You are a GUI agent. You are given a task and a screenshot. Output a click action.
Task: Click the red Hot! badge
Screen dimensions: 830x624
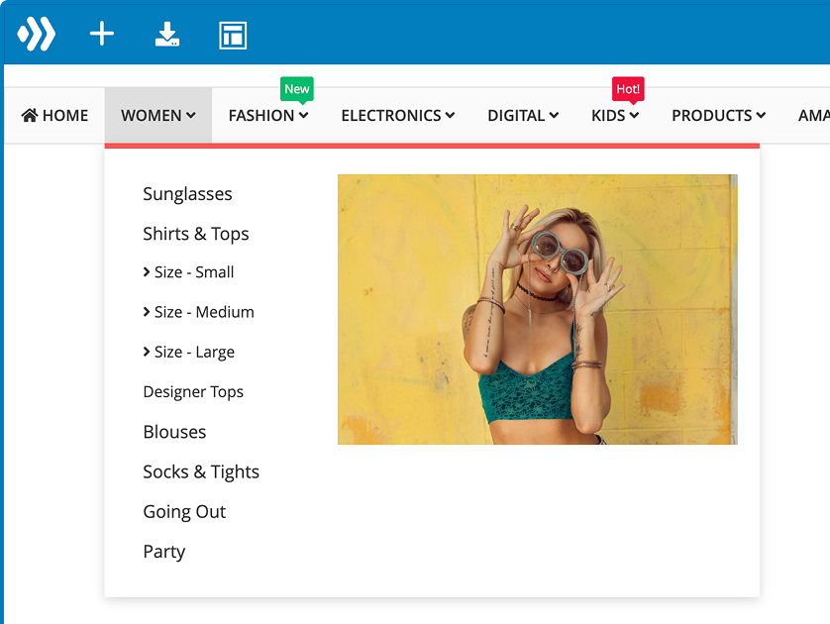click(x=628, y=89)
